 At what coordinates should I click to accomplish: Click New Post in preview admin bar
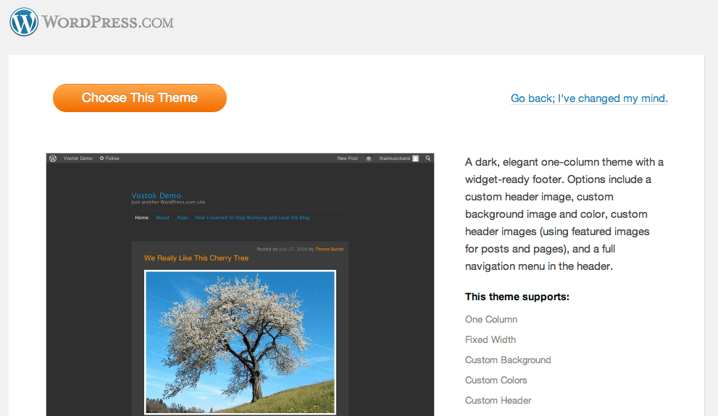pos(348,158)
